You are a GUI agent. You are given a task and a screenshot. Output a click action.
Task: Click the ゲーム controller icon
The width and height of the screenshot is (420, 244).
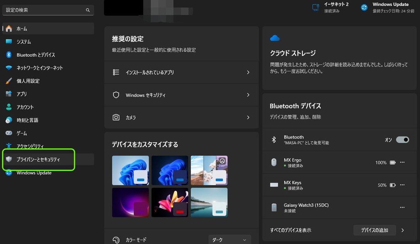click(9, 133)
